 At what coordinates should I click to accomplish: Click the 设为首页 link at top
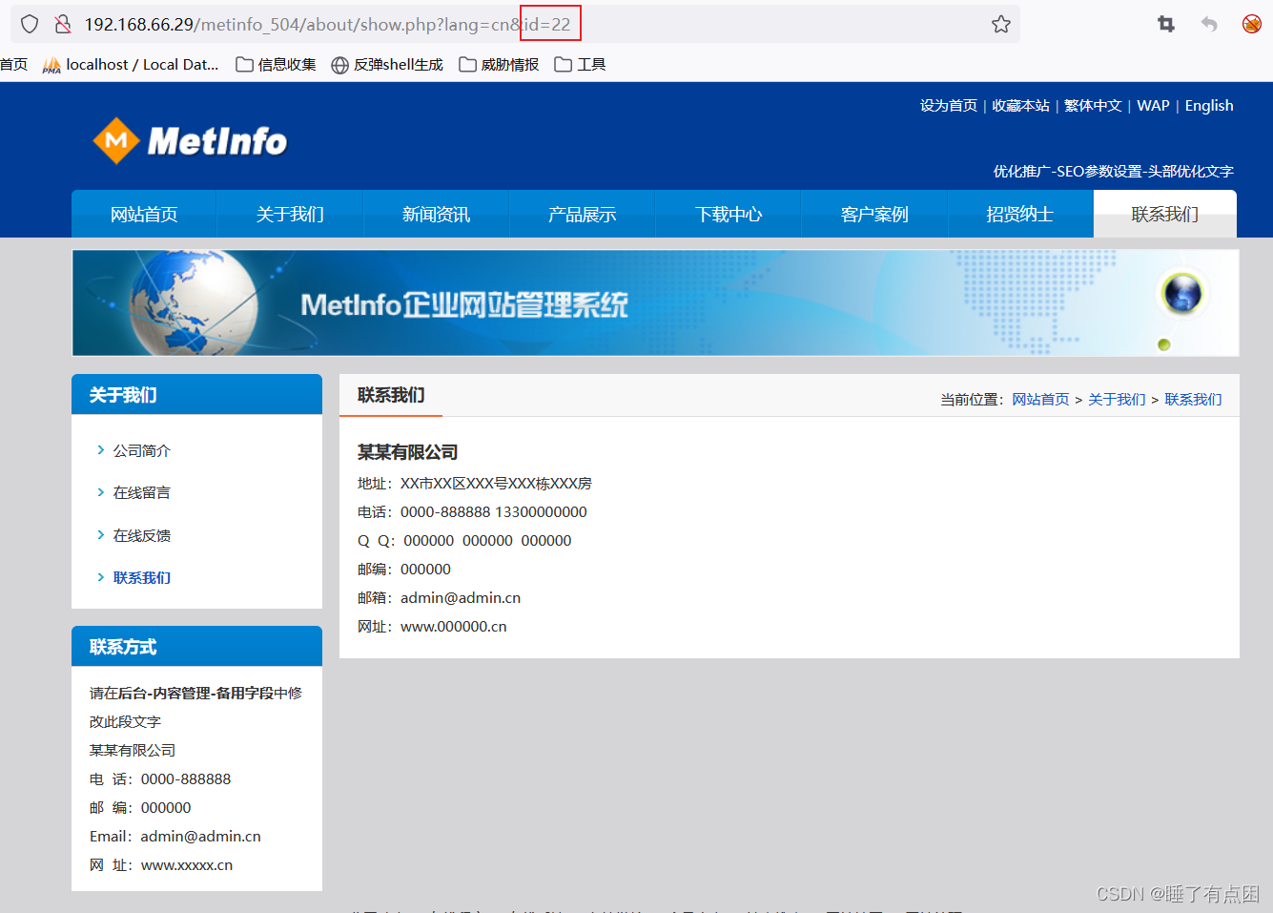click(x=948, y=105)
